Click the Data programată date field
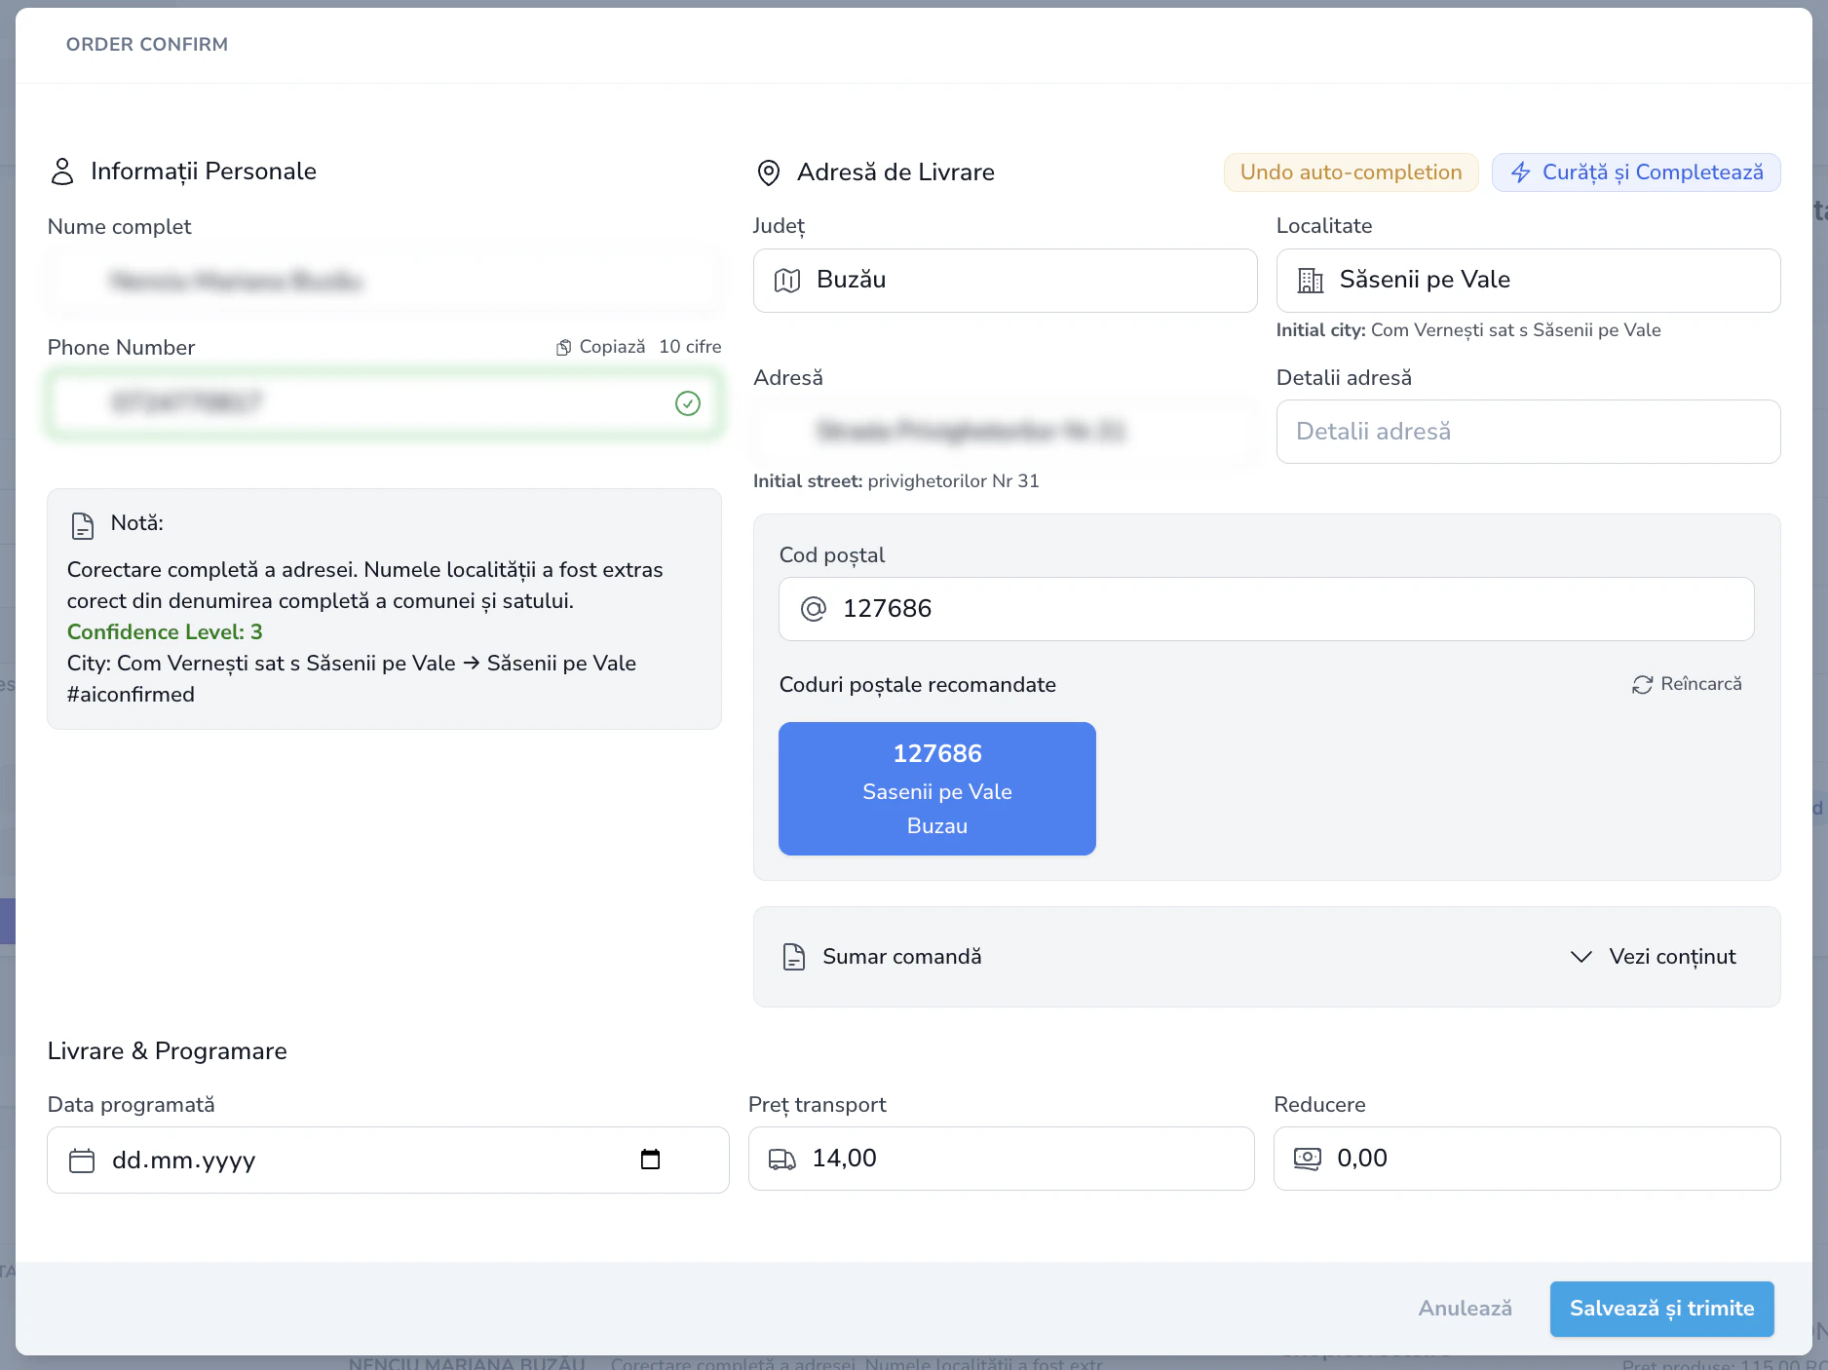The image size is (1828, 1370). click(x=388, y=1160)
